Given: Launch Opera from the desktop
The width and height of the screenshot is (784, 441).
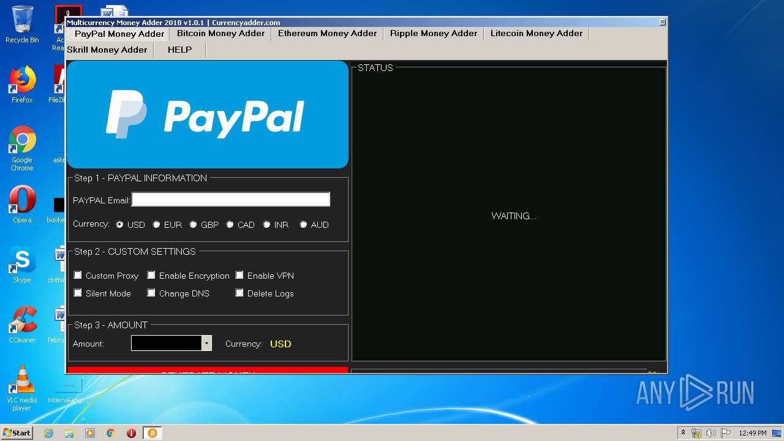Looking at the screenshot, I should click(x=22, y=205).
